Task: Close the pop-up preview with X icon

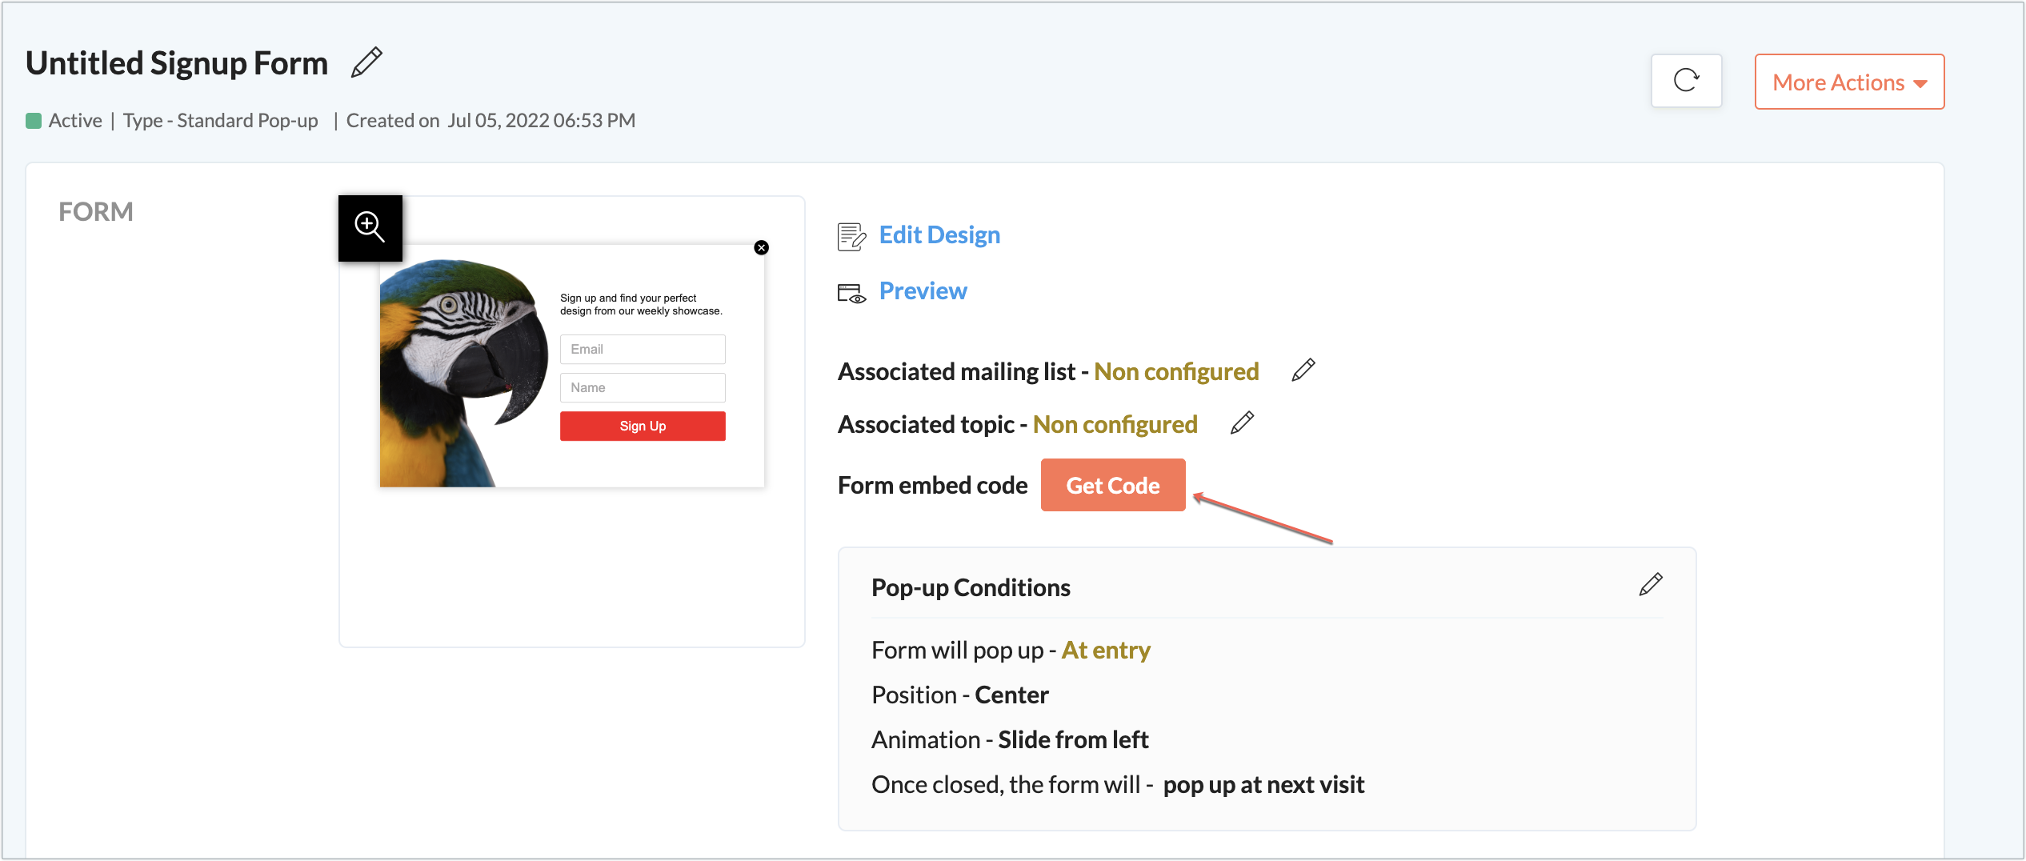Action: click(761, 248)
